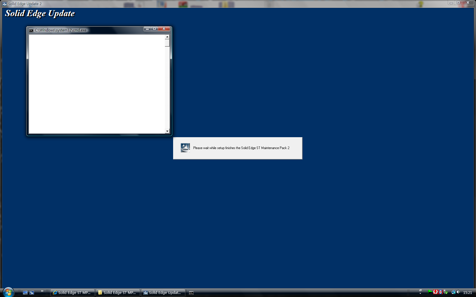Click the red circular arrows tray icon
The width and height of the screenshot is (476, 297).
435,292
